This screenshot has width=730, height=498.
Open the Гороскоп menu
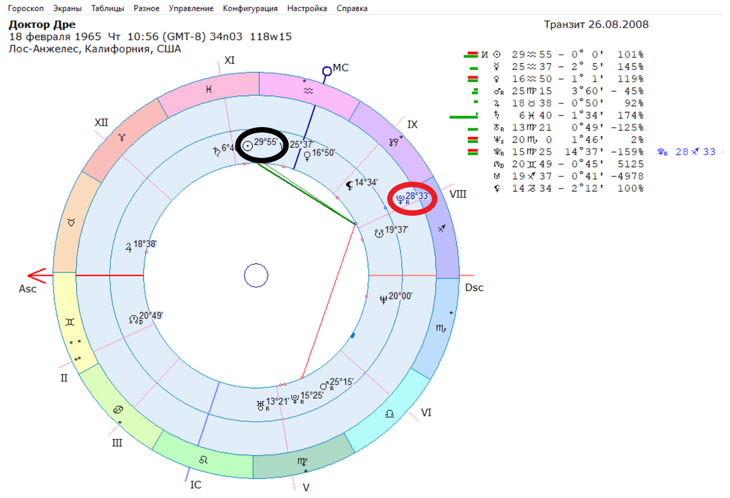25,9
